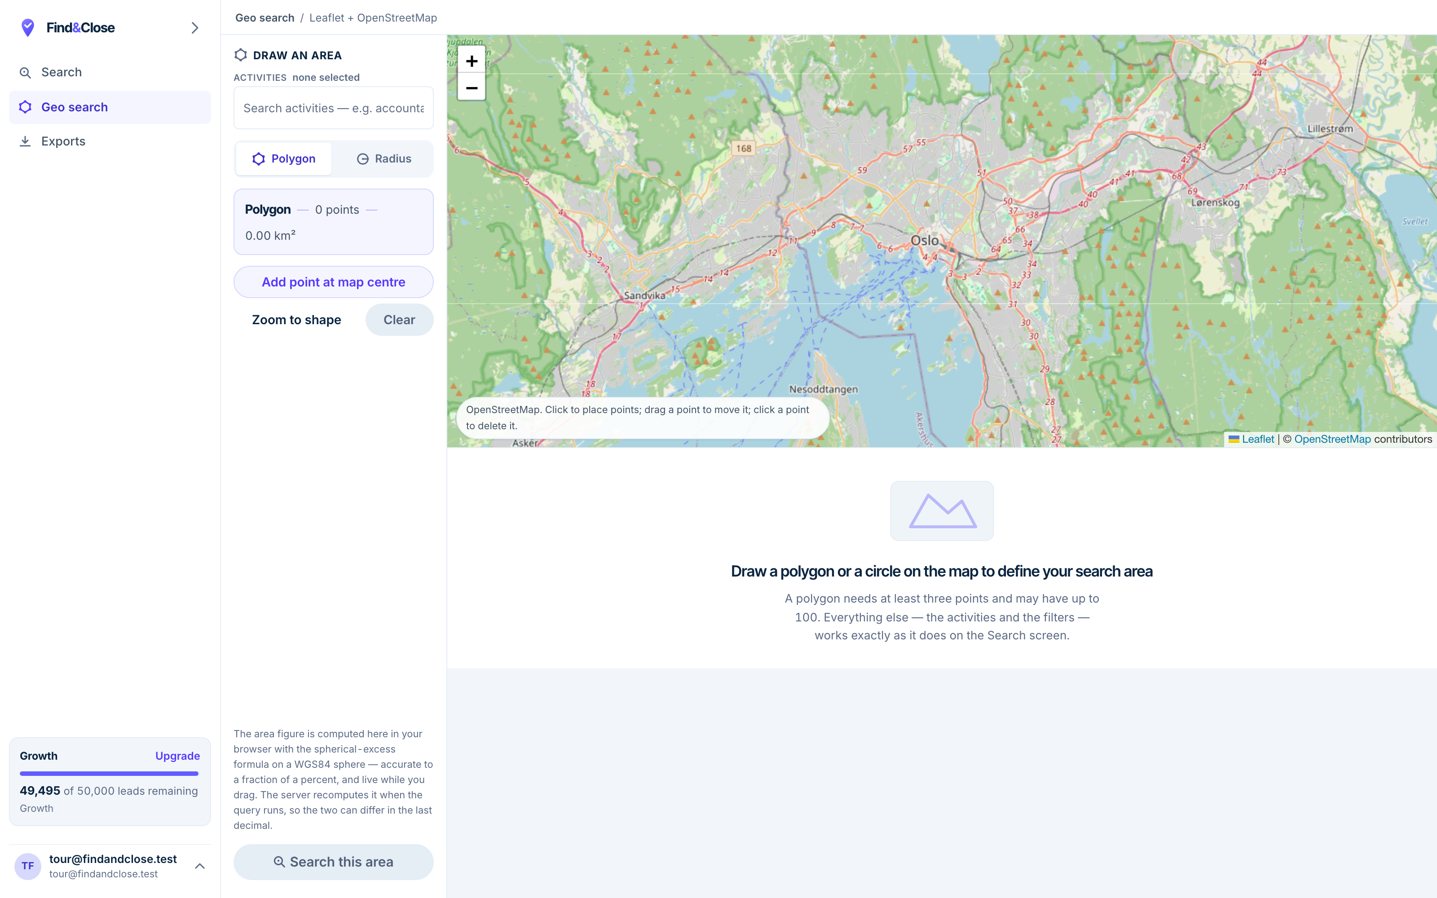Click the Oslo label on the map
The height and width of the screenshot is (898, 1437).
925,241
